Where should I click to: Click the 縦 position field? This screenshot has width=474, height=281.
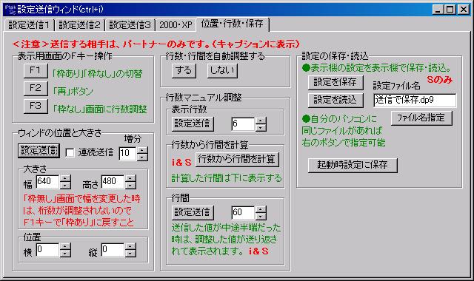pos(113,250)
